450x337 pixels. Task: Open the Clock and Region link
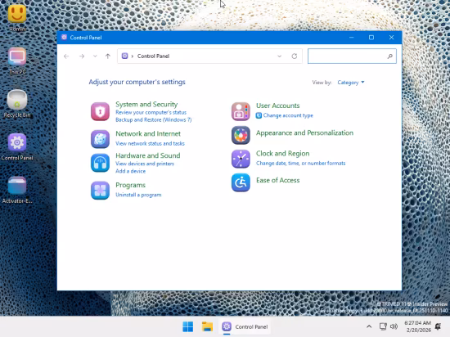283,154
